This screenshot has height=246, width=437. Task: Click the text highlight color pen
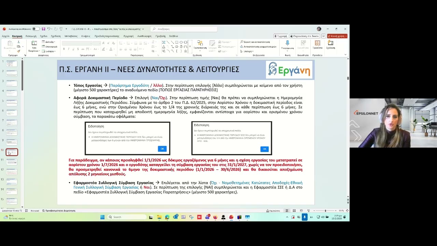(103, 49)
